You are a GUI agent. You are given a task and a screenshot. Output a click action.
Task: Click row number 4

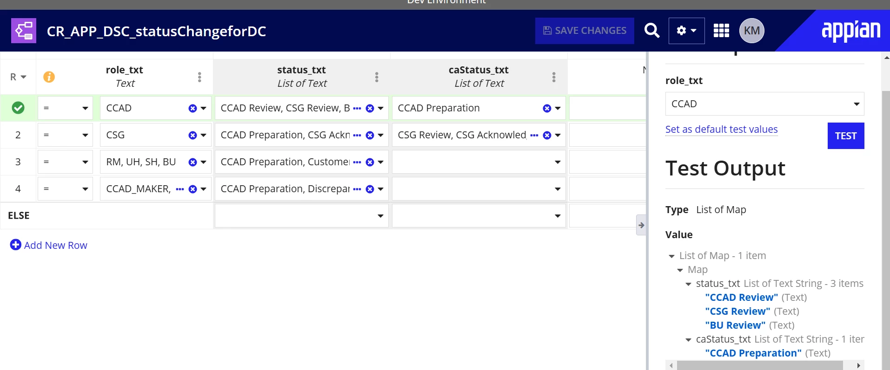pyautogui.click(x=18, y=189)
